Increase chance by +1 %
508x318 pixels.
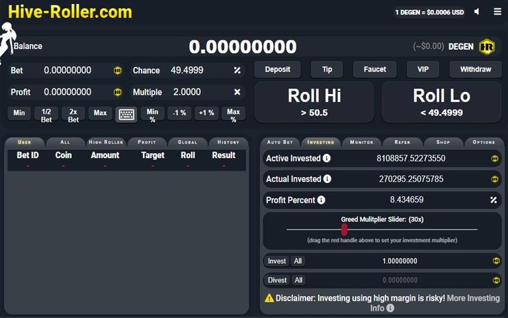click(206, 113)
